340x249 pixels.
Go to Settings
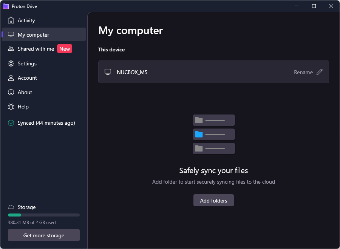pyautogui.click(x=43, y=63)
